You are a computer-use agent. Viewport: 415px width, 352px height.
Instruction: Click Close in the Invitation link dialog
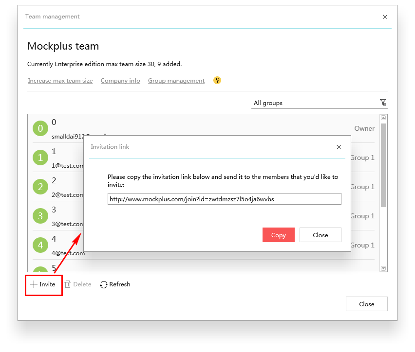click(320, 235)
